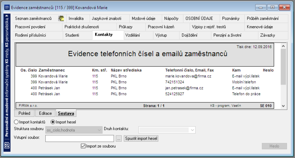This screenshot has height=158, width=295.
Task: Select the Import hesel radio button
Action: click(63, 122)
